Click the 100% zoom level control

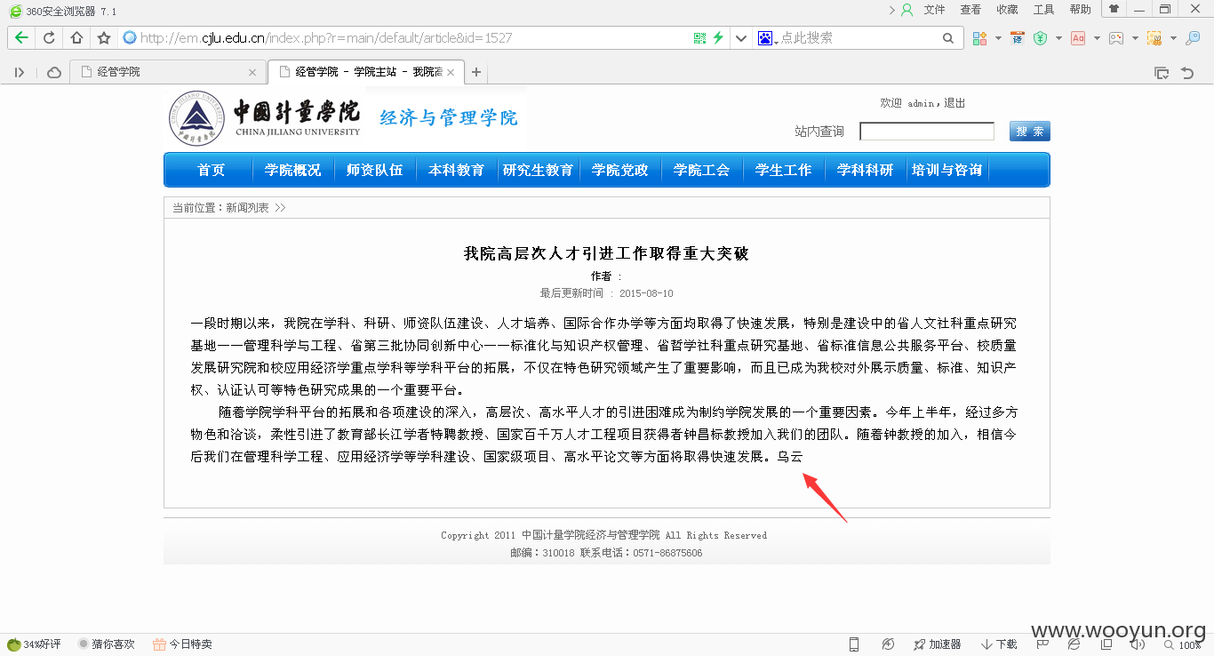tap(1183, 645)
